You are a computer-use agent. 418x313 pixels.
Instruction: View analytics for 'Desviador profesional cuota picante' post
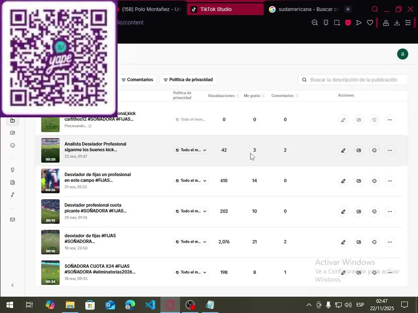click(359, 212)
